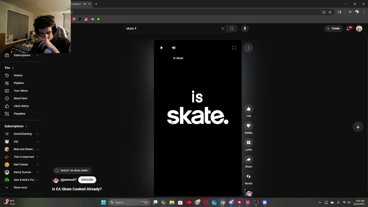Enter fullscreen on the Short
The image size is (368, 207).
click(x=234, y=48)
